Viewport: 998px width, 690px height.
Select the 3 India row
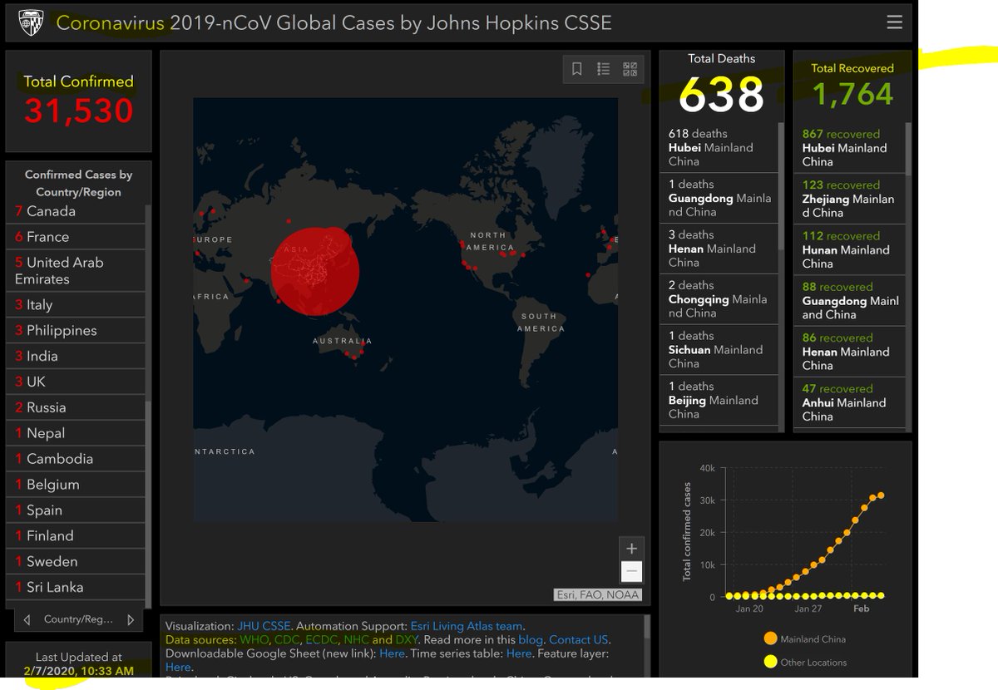coord(77,357)
